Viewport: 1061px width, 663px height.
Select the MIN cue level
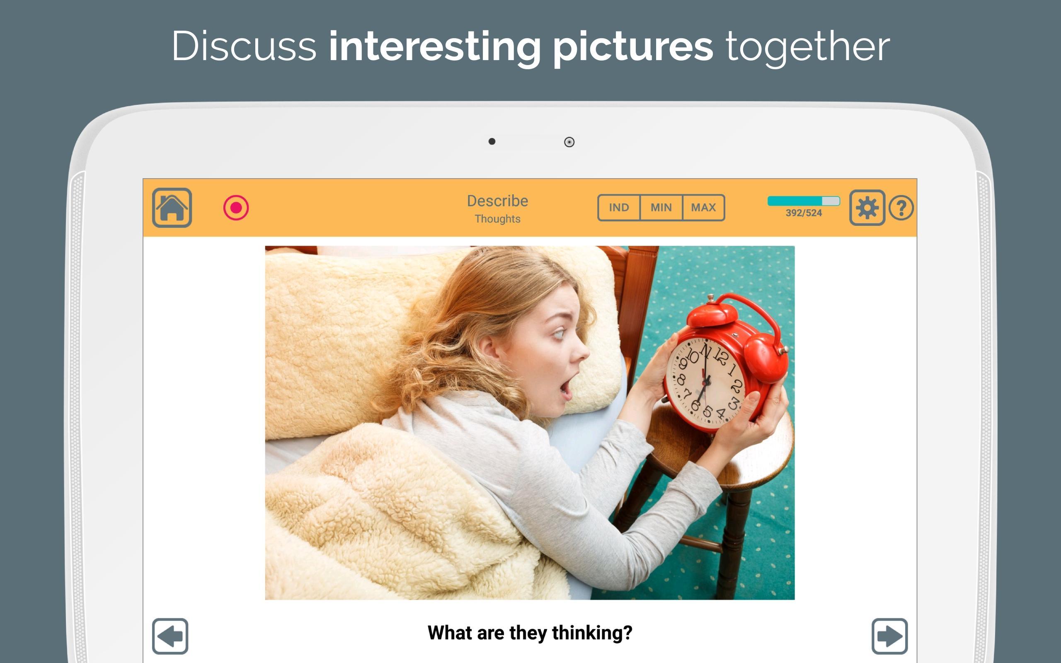tap(661, 208)
